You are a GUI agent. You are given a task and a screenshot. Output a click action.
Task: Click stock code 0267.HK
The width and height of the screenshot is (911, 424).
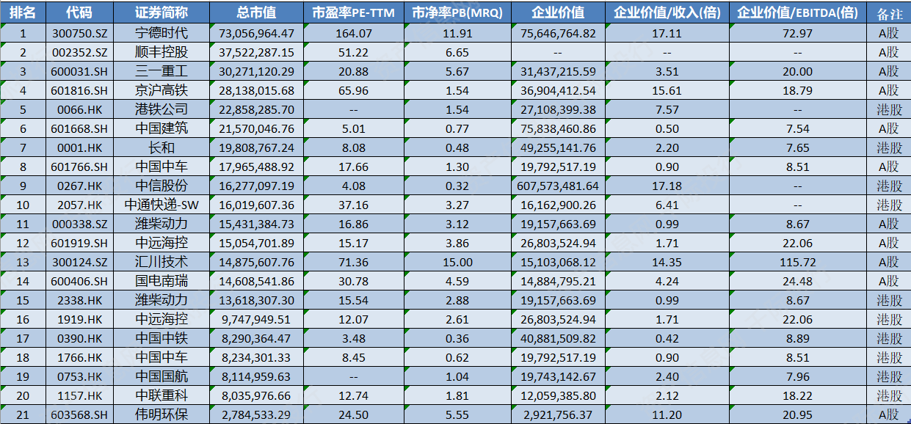coord(80,186)
